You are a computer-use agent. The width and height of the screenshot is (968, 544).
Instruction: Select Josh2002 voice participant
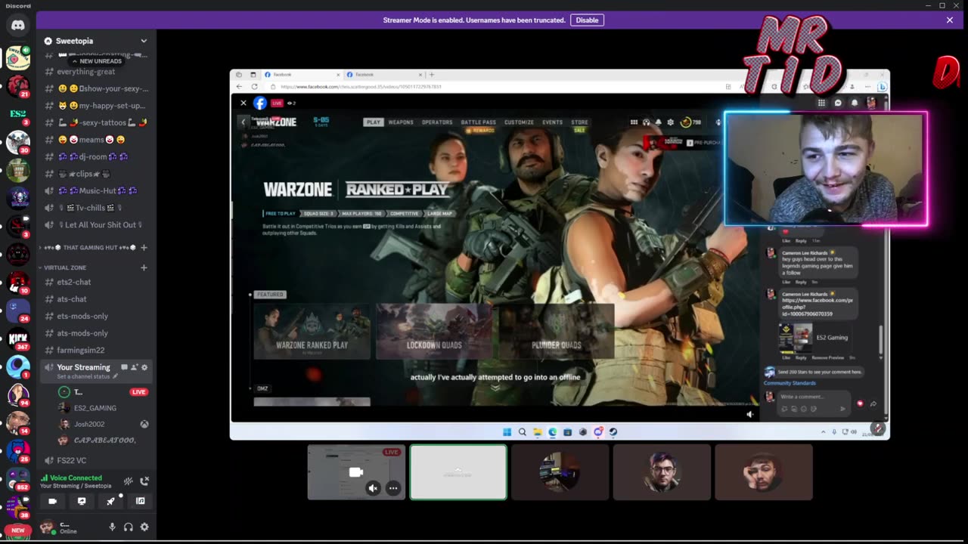[104, 424]
